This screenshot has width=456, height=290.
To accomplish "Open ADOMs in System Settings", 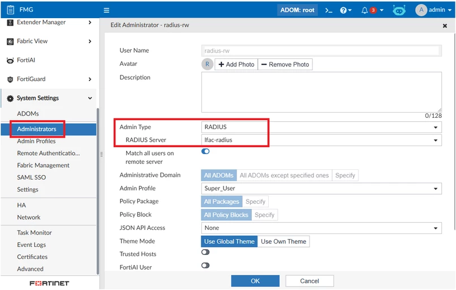I will pyautogui.click(x=28, y=114).
